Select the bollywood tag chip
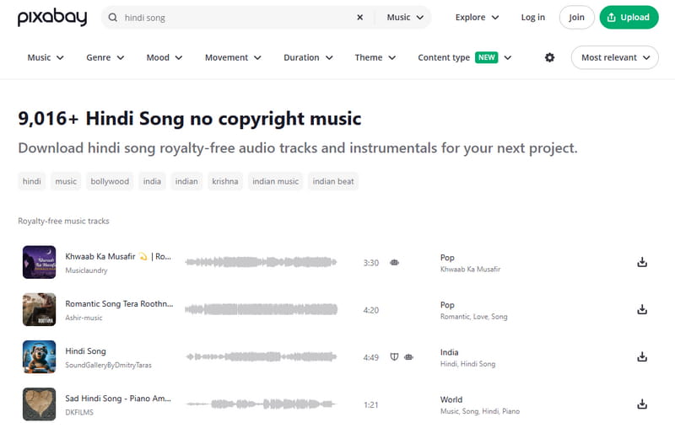Viewport: 675px width, 428px height. click(110, 181)
